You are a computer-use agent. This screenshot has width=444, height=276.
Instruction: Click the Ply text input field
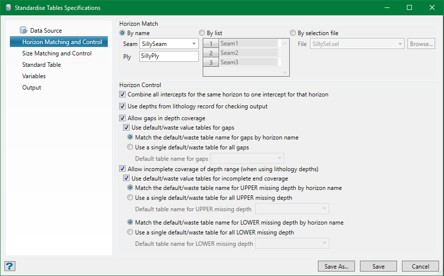click(169, 56)
